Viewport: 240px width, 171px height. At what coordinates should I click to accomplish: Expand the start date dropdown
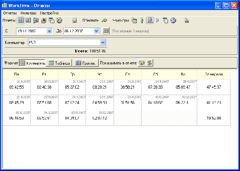(x=50, y=31)
